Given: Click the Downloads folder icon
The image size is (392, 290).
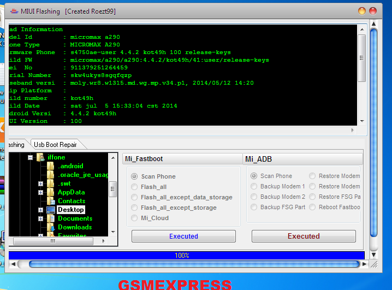Looking at the screenshot, I should coord(51,227).
